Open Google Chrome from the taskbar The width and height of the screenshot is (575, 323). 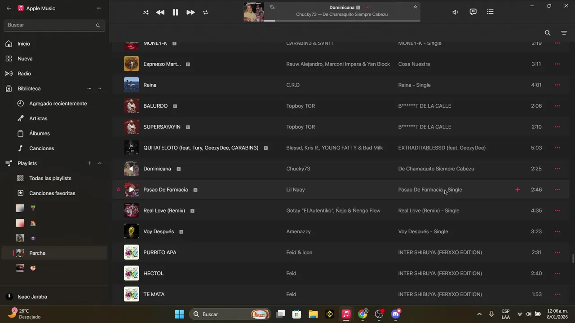[363, 314]
